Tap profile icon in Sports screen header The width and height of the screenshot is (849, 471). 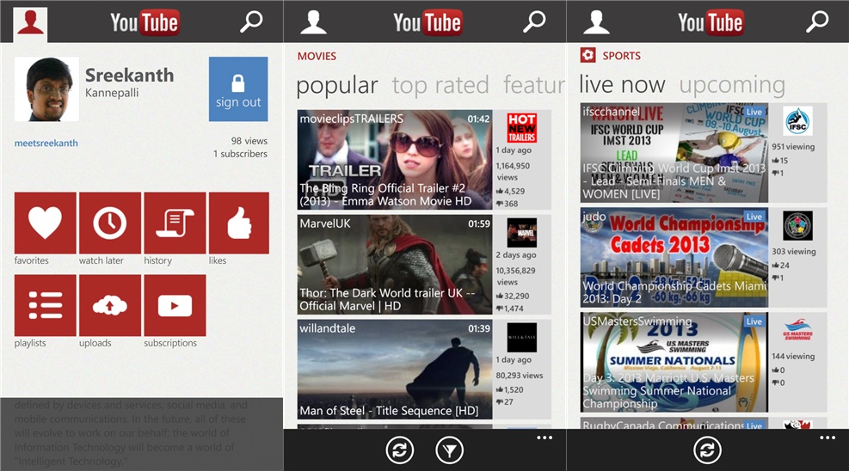[596, 22]
